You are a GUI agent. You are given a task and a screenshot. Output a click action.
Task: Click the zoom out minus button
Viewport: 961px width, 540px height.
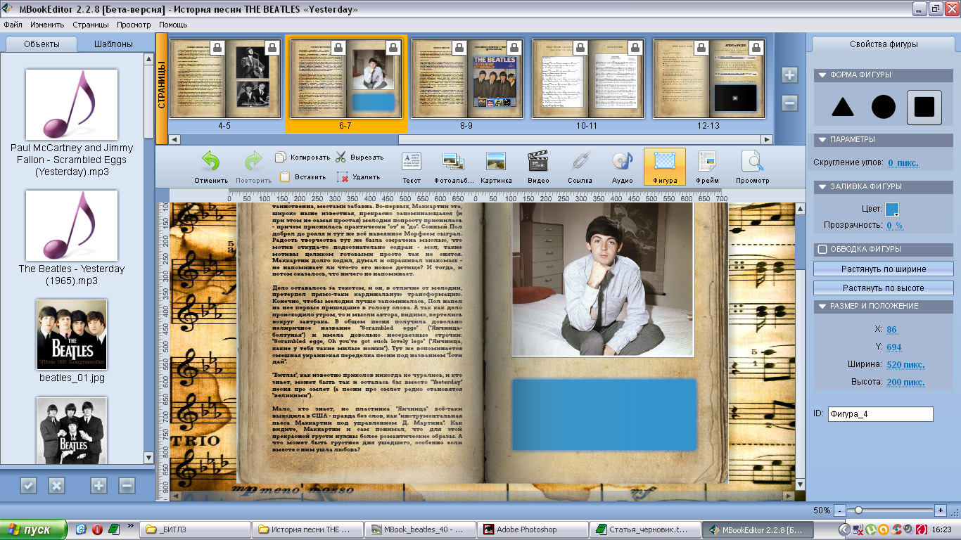[x=839, y=510]
